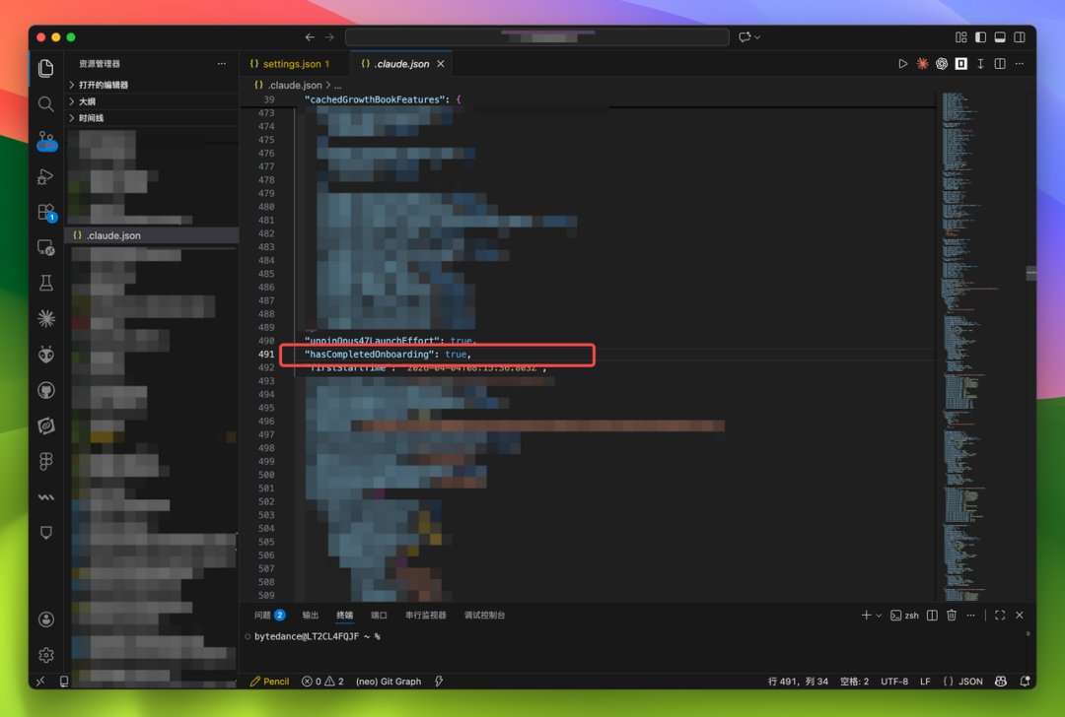This screenshot has width=1065, height=717.
Task: Open the Explorer panel ellipsis menu
Action: coord(222,64)
